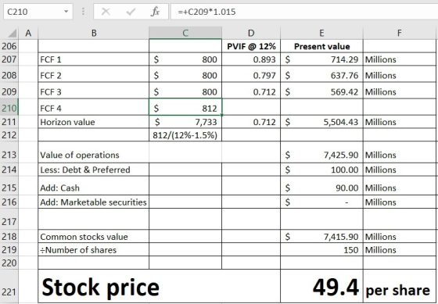The image size is (438, 304).
Task: Select row 206 header
Action: 9,46
